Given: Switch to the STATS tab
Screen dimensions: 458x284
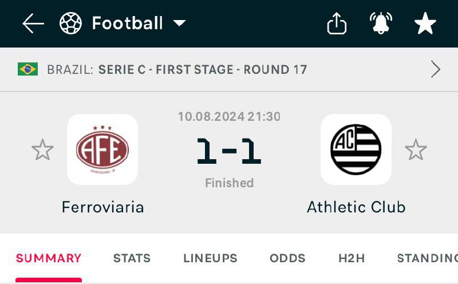Looking at the screenshot, I should (132, 258).
